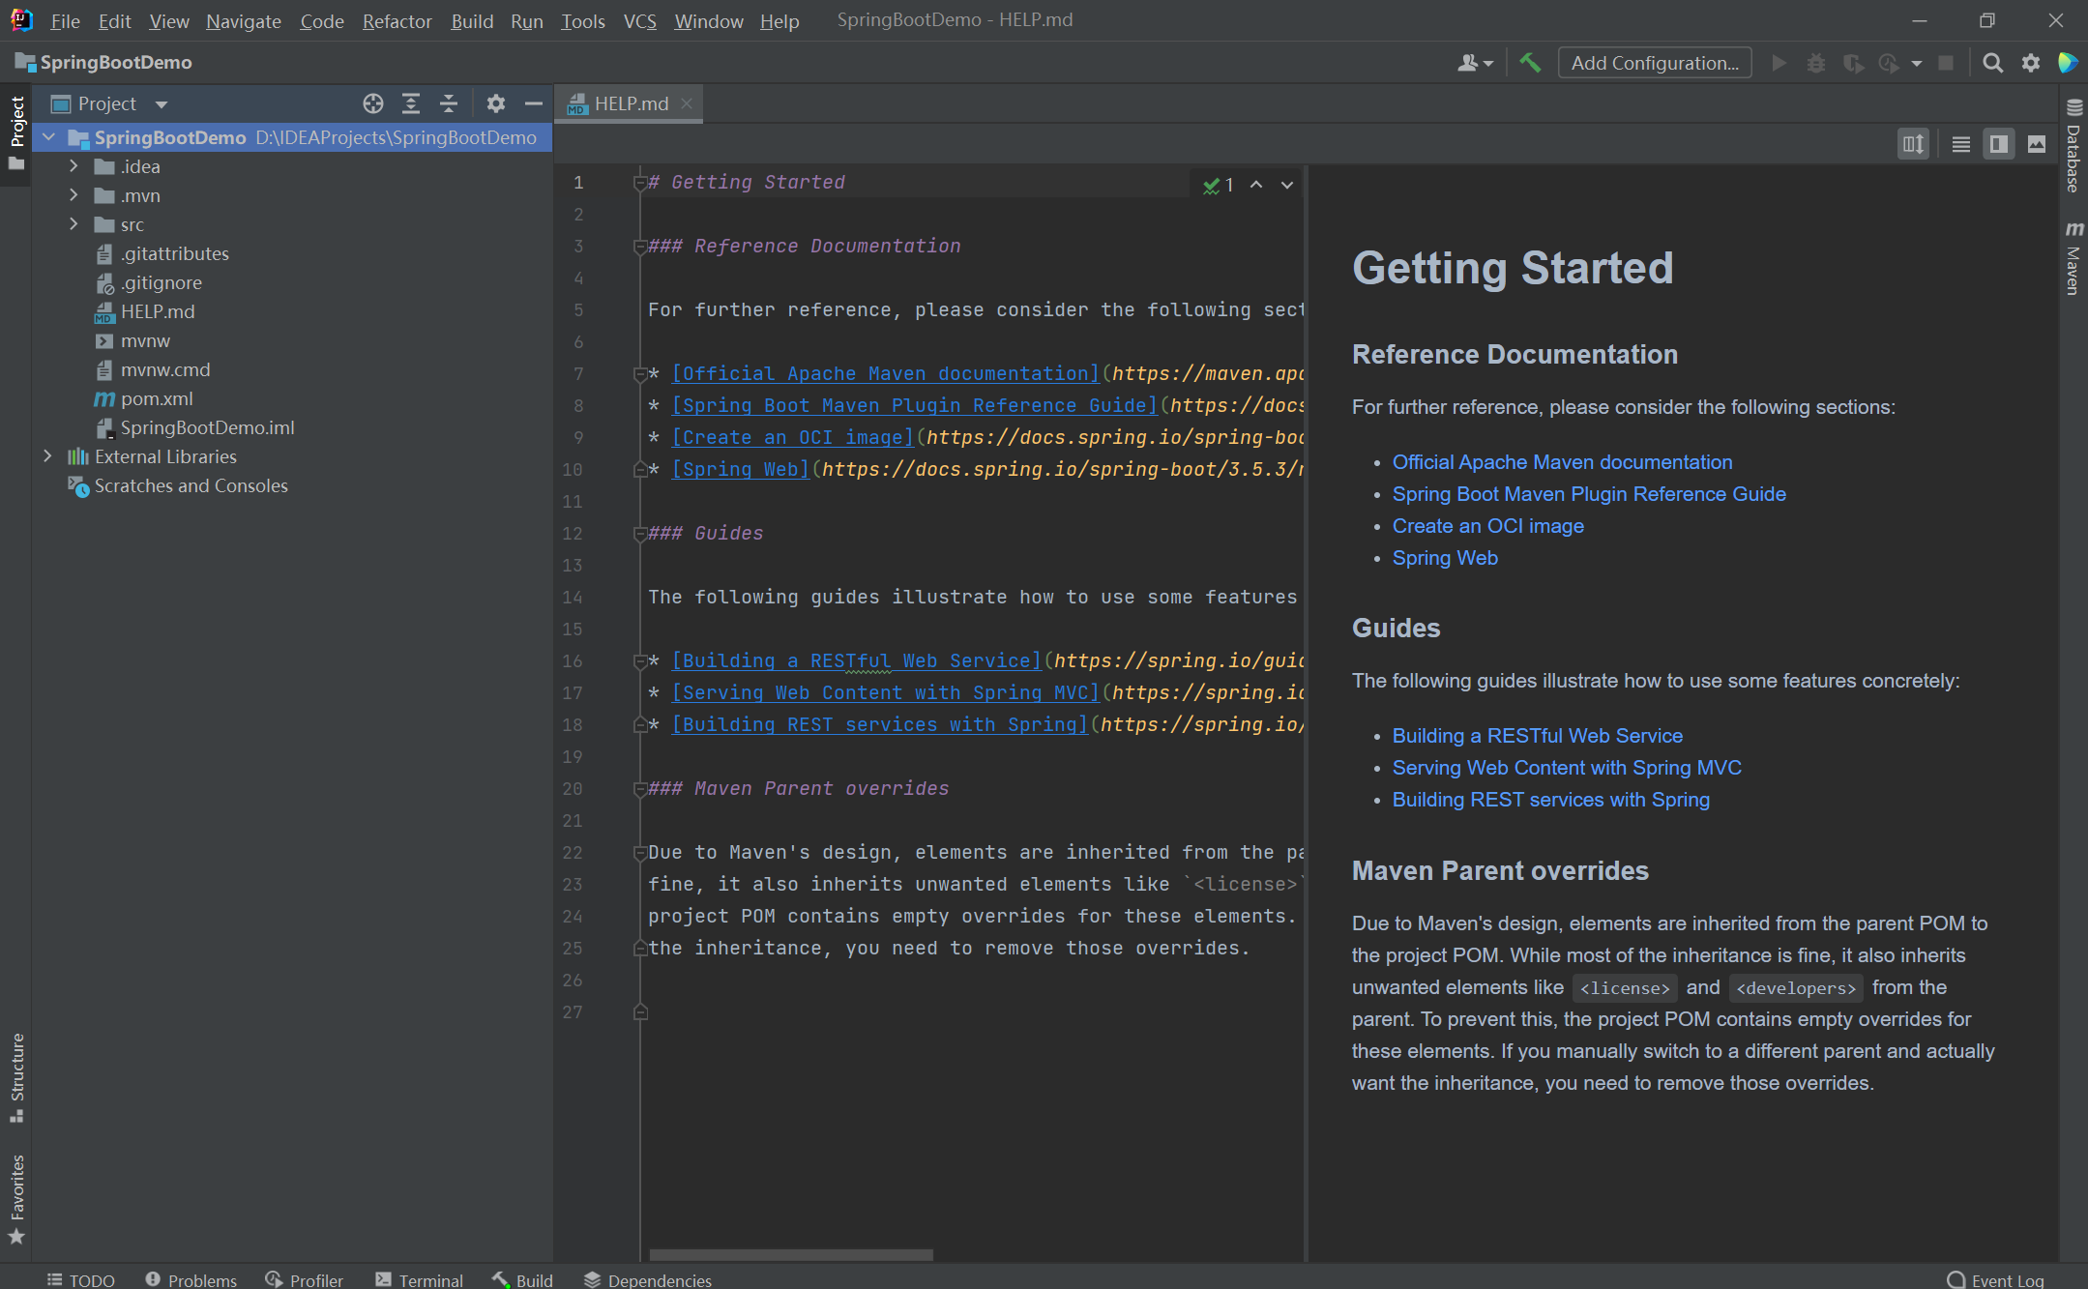
Task: Click Run with Coverage icon
Action: tap(1853, 63)
